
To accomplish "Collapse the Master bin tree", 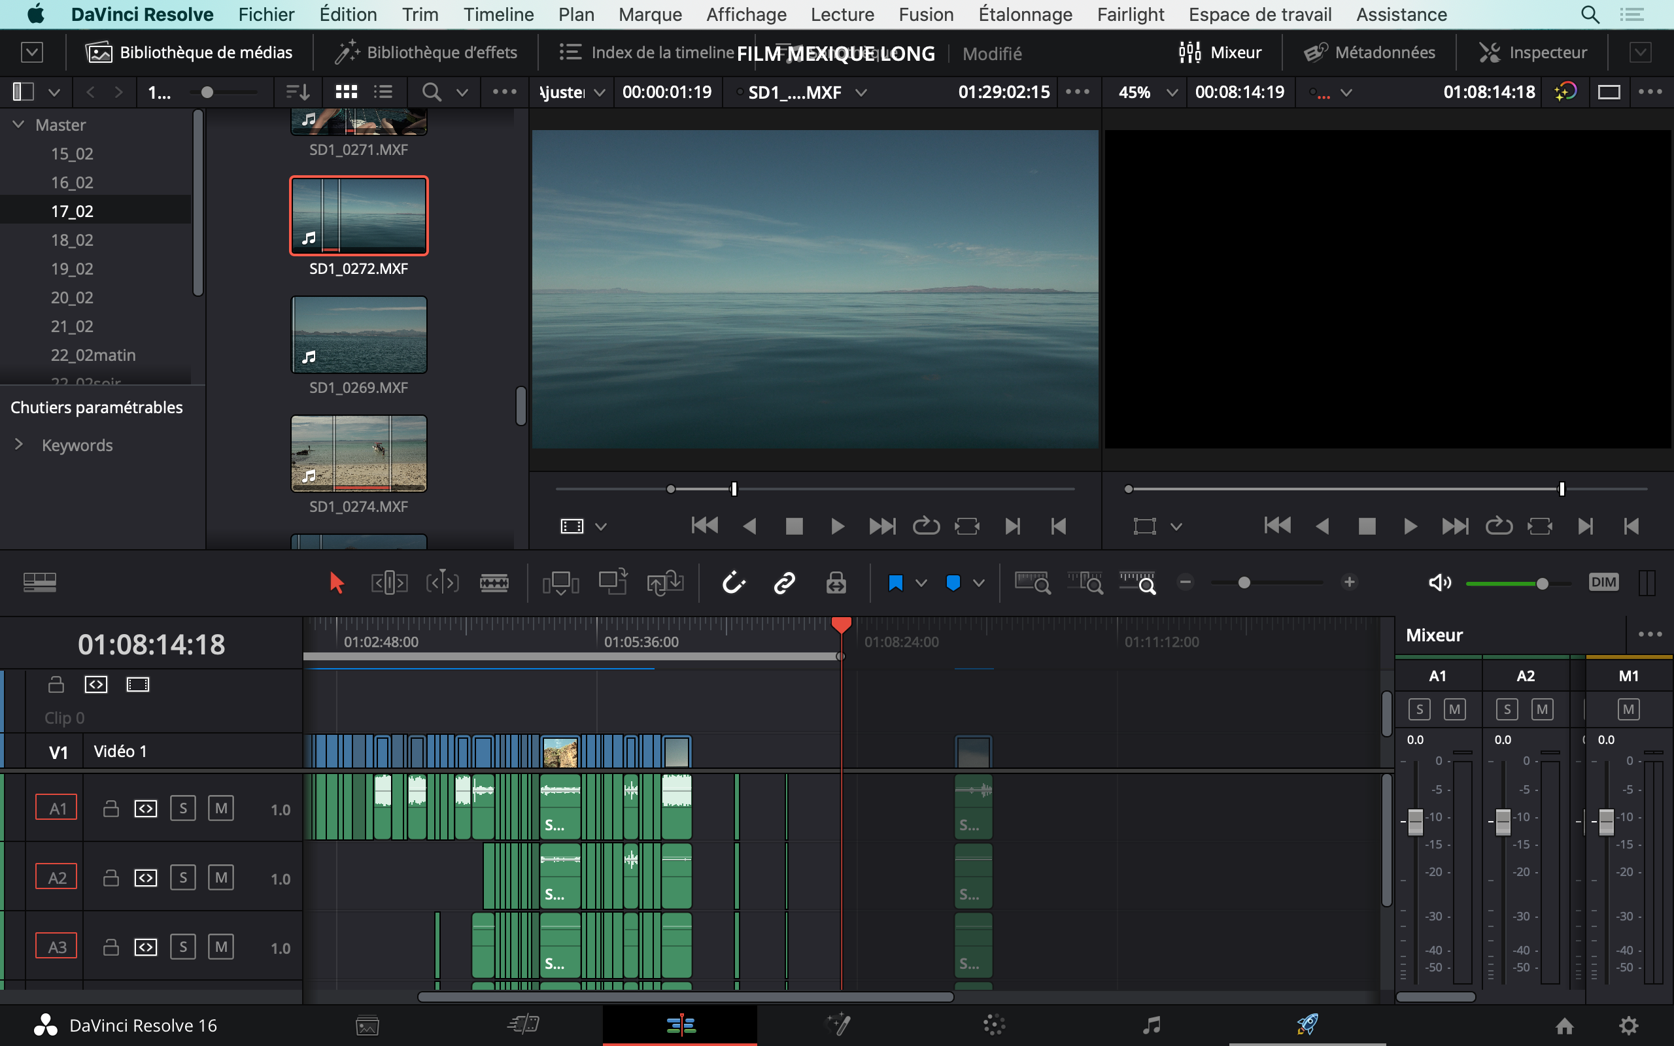I will (19, 124).
